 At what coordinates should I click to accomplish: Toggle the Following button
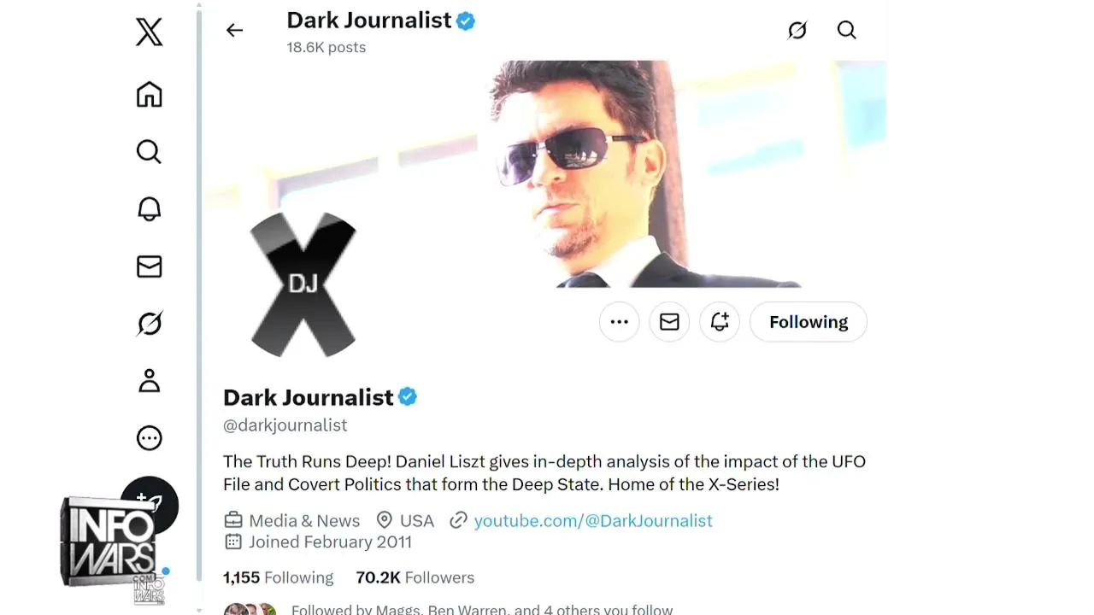point(809,322)
